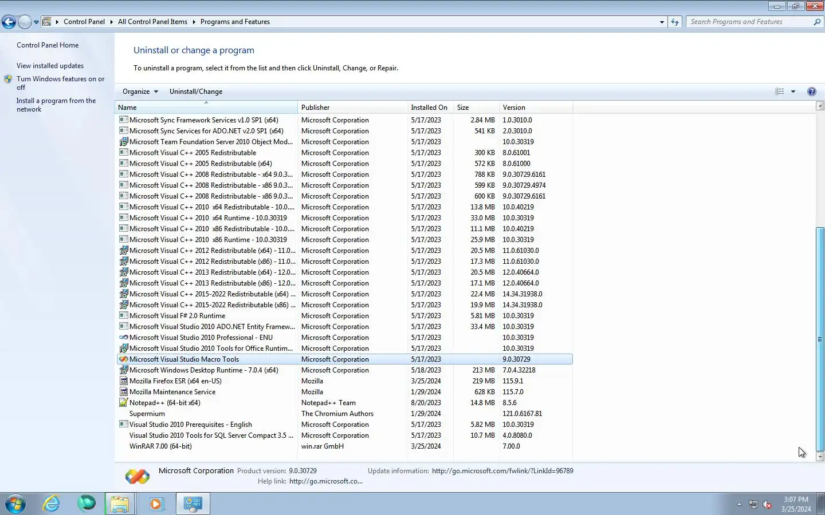The width and height of the screenshot is (825, 515).
Task: Click the Visual Studio 2010 Prerequisites icon
Action: point(123,425)
